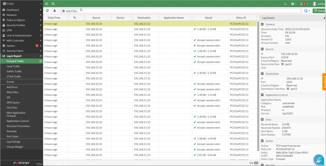Open the notifications bell with 2 alerts
Viewport: 326px width, 166px height.
[x=303, y=4]
